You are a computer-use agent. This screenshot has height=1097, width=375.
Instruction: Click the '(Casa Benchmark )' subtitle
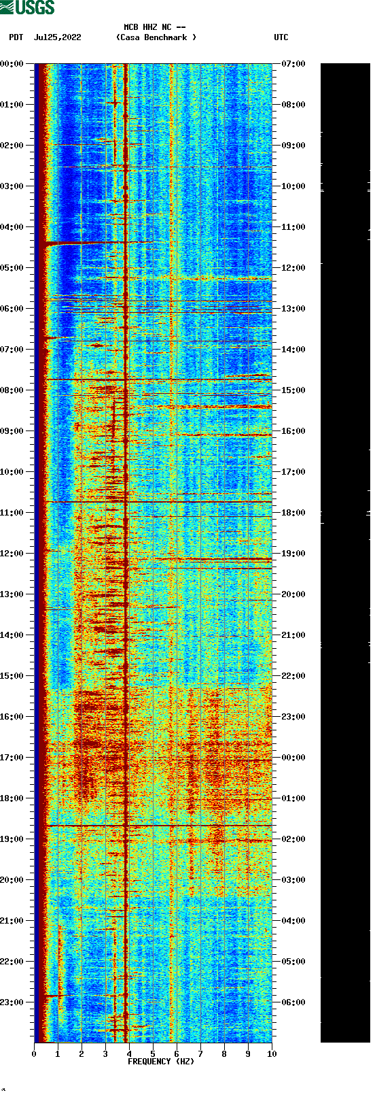[x=156, y=37]
